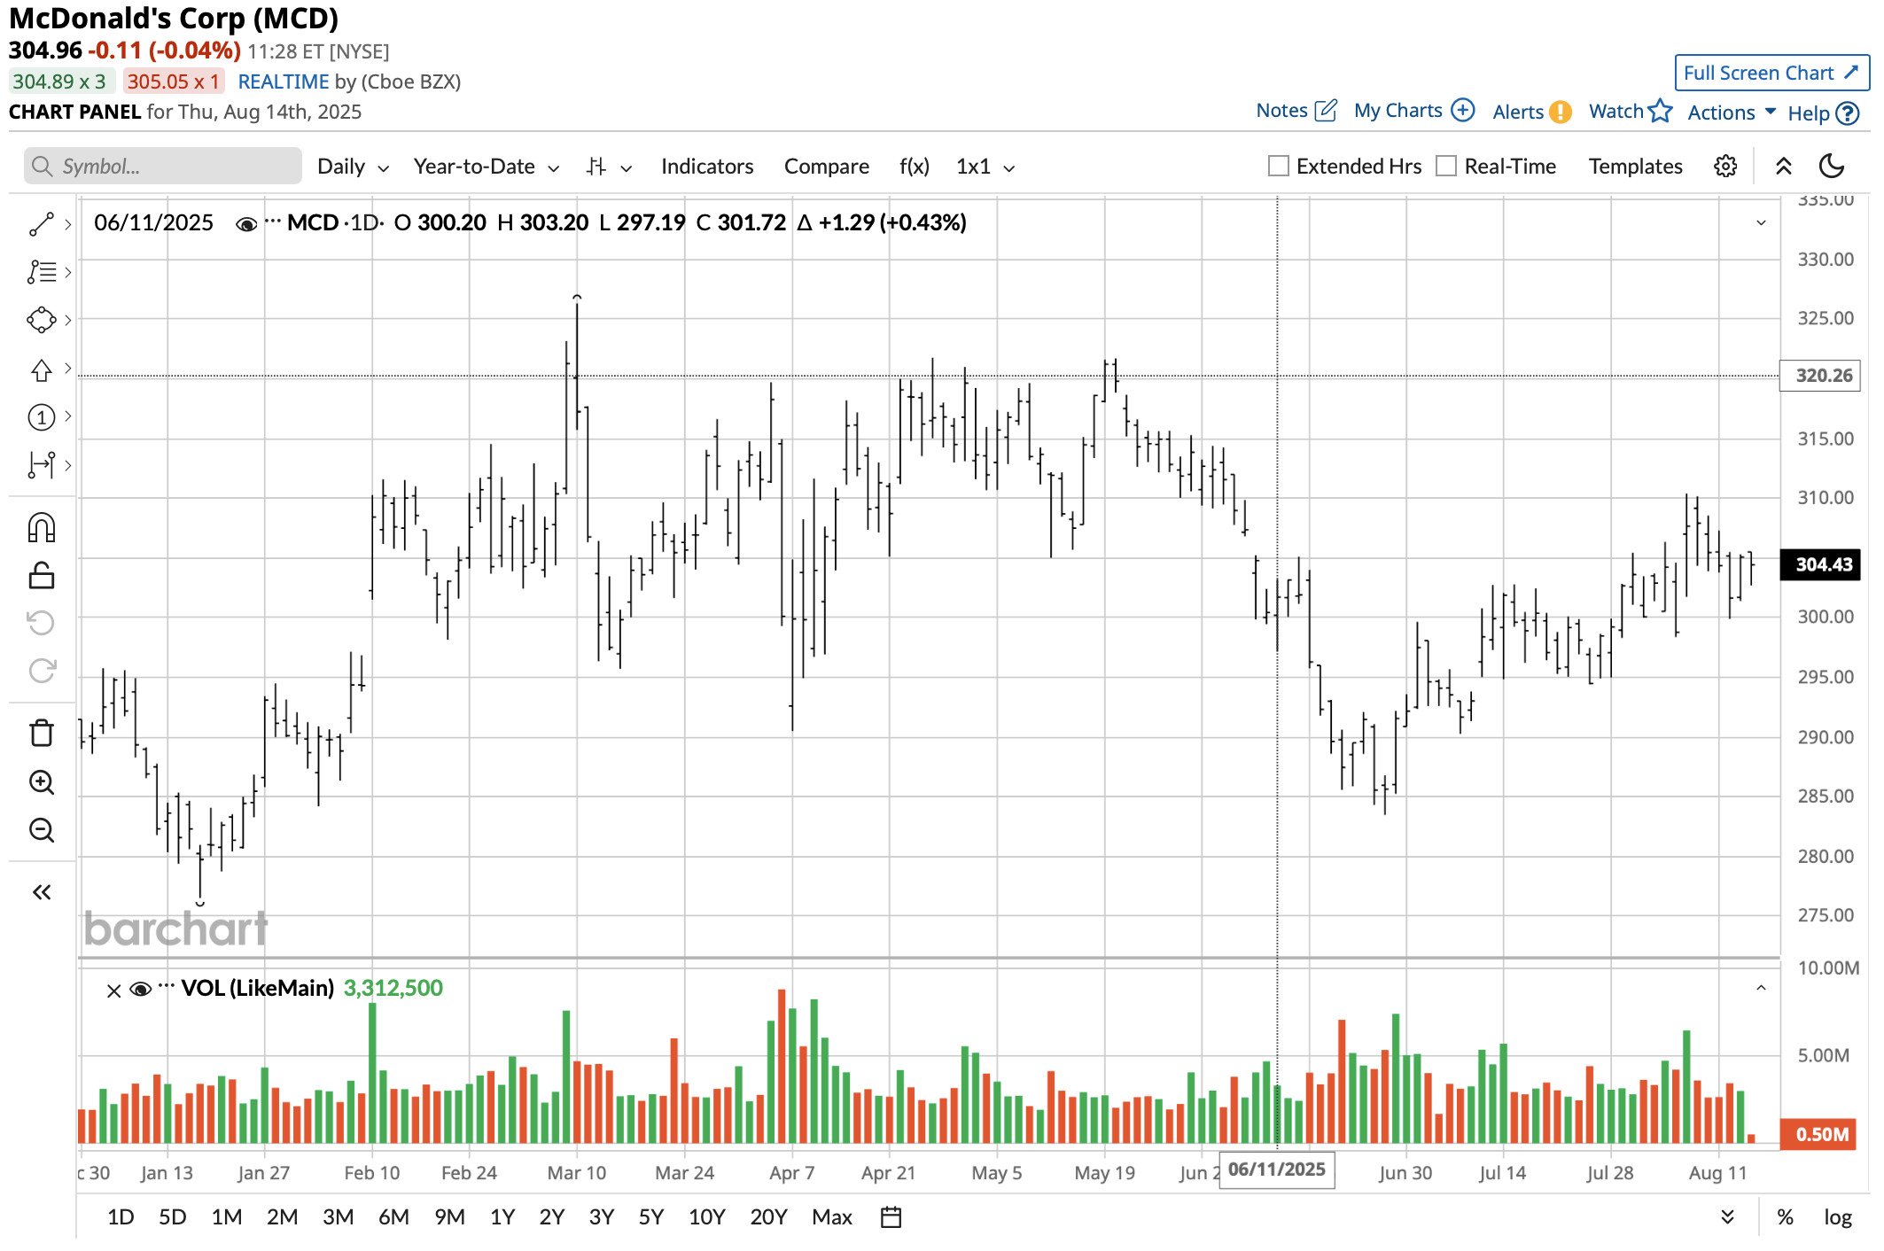Open the 1x1 grid layout dropdown
The height and width of the screenshot is (1251, 1884).
(985, 167)
